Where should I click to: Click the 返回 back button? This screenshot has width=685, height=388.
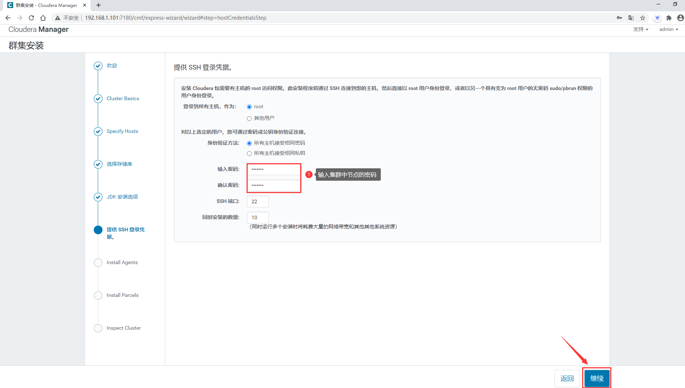(x=567, y=379)
